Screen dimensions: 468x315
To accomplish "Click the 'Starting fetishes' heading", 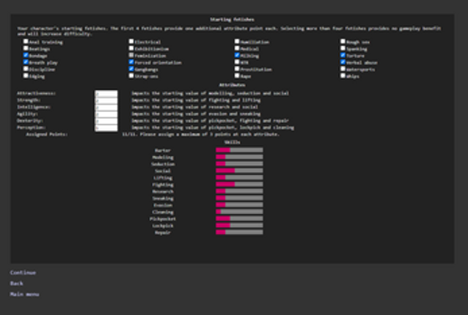I will click(x=233, y=19).
